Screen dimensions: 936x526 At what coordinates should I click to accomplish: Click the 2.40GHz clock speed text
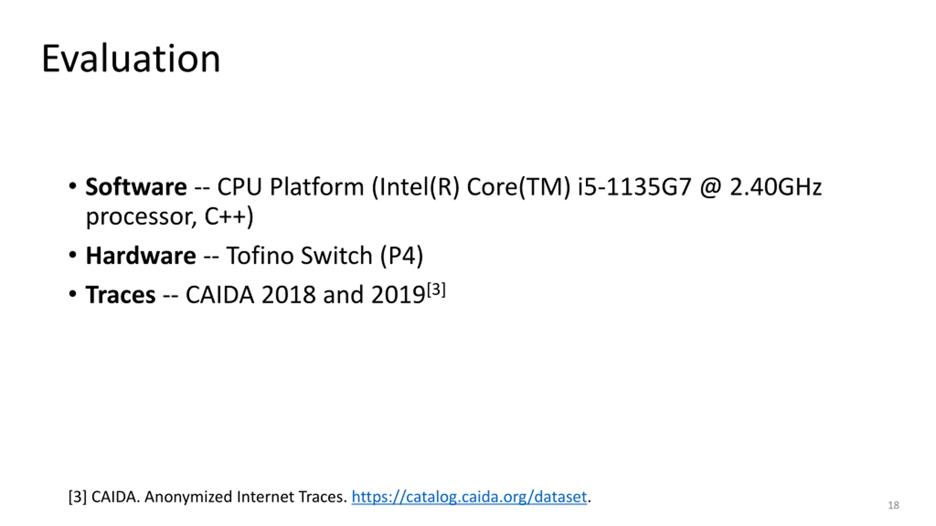click(776, 187)
